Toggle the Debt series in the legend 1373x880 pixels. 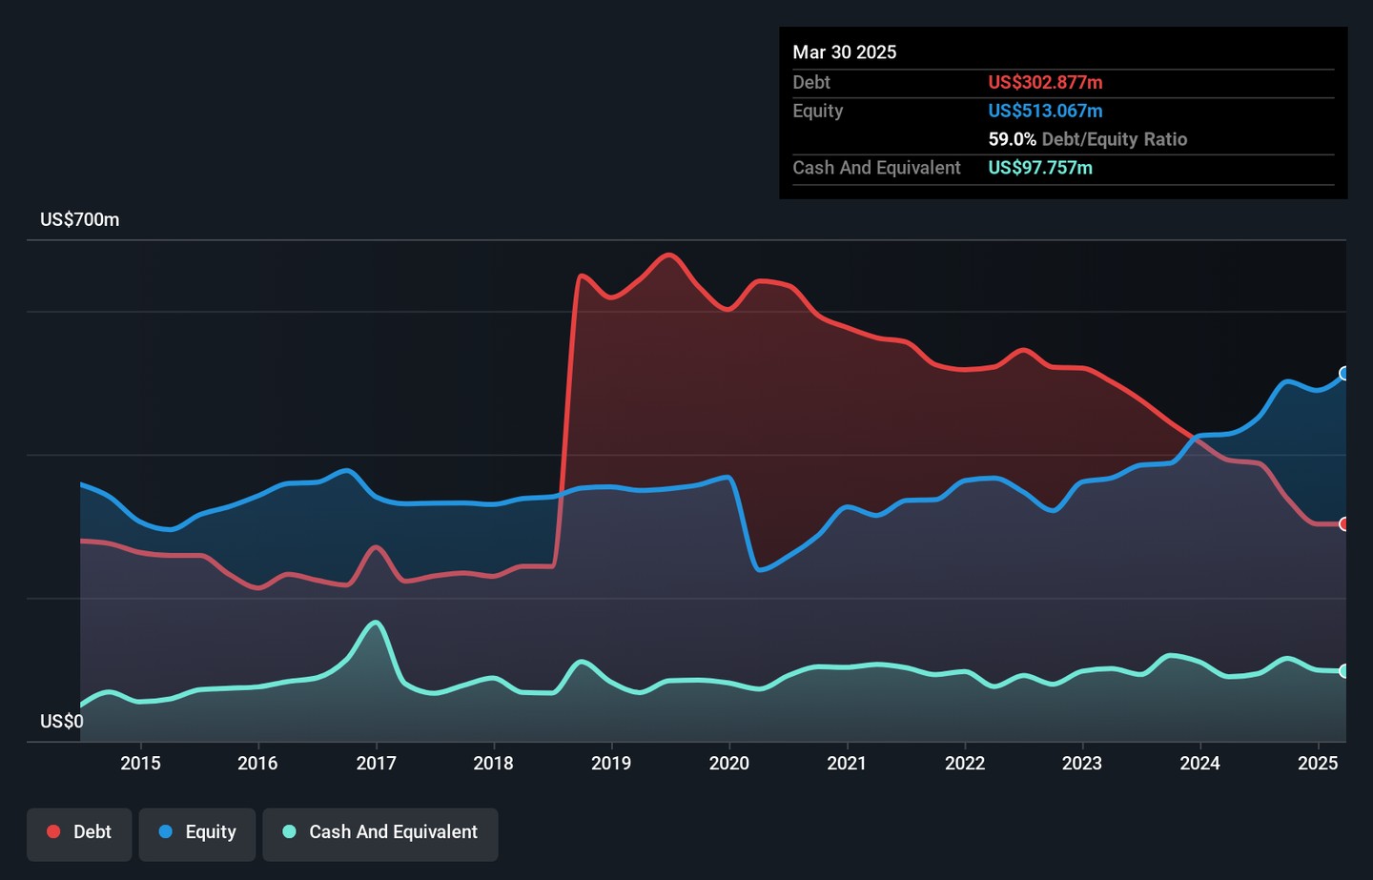pyautogui.click(x=79, y=833)
